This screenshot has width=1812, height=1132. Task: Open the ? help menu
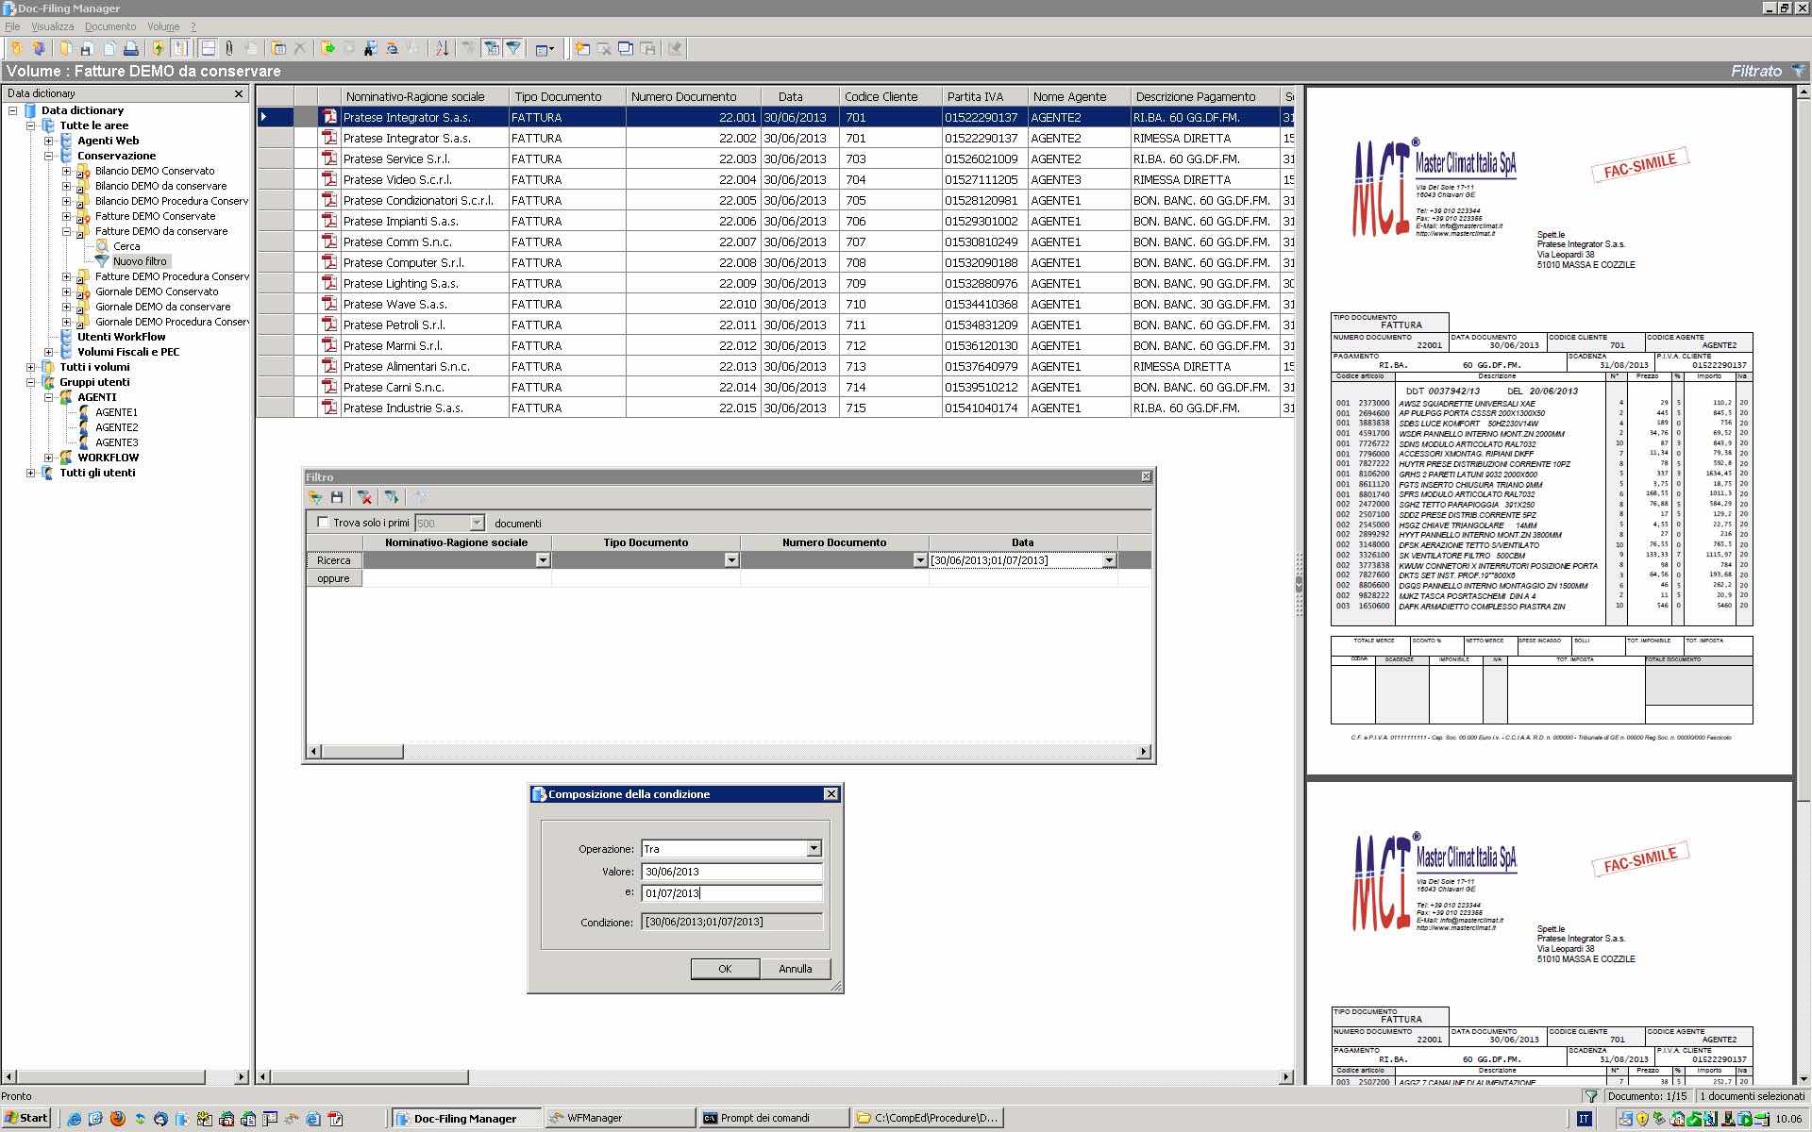193,26
